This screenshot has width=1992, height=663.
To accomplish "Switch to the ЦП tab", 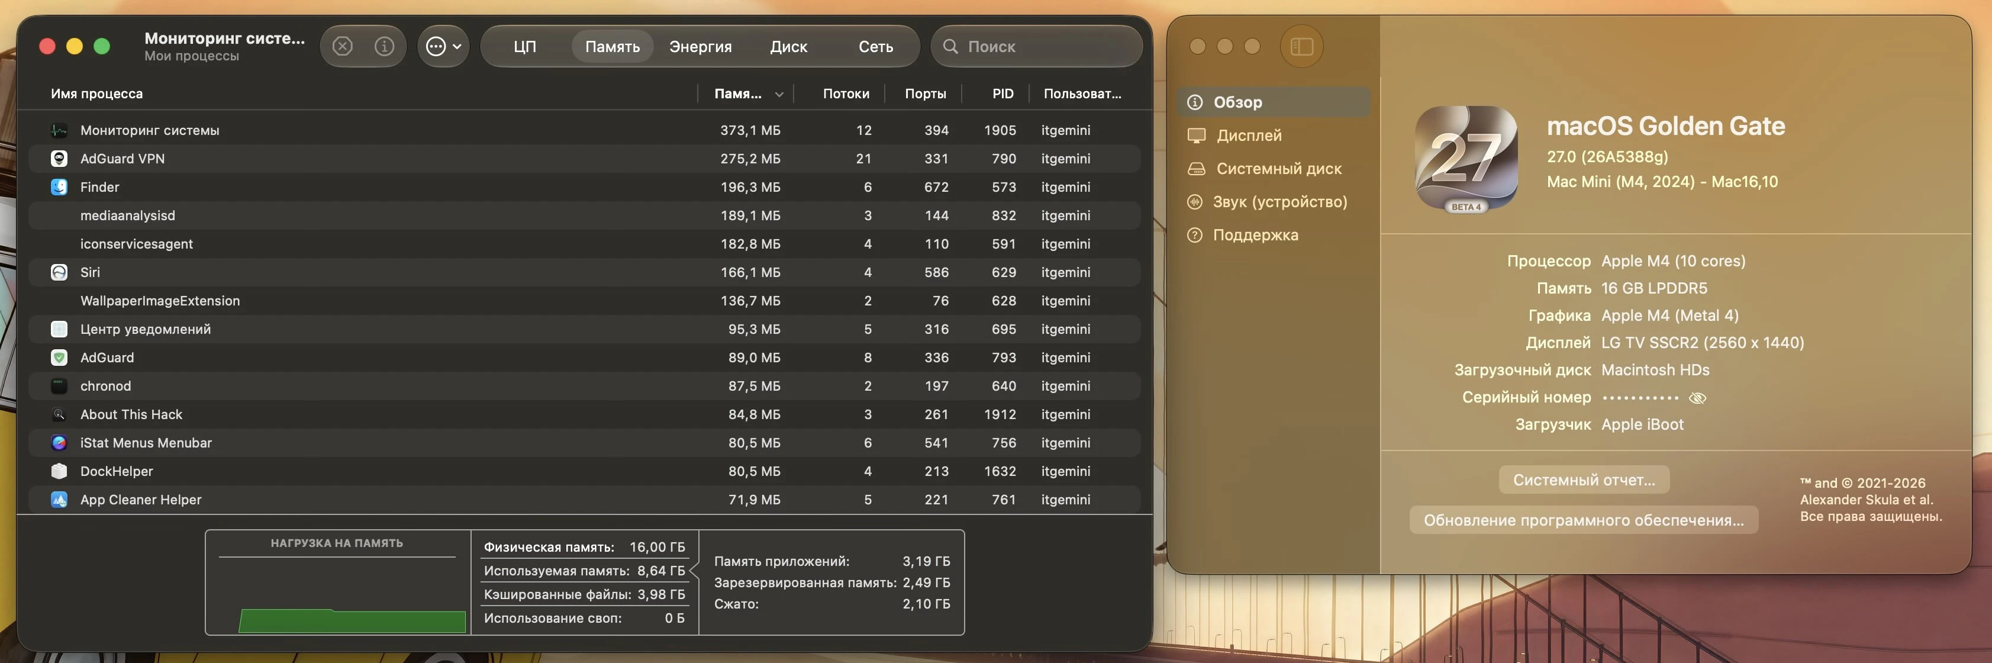I will 525,46.
